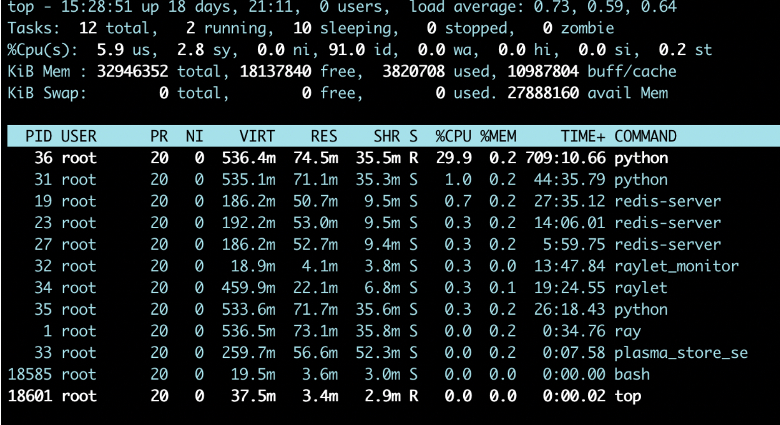This screenshot has height=425, width=780.
Task: Click the 536.4m VIRT value
Action: [x=249, y=158]
